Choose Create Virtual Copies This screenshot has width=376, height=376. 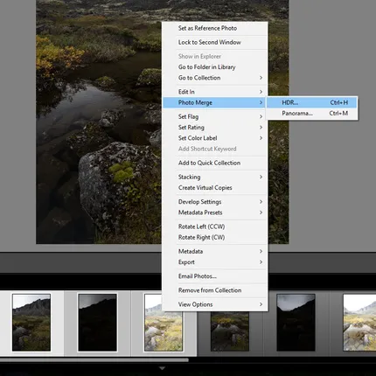pos(215,188)
